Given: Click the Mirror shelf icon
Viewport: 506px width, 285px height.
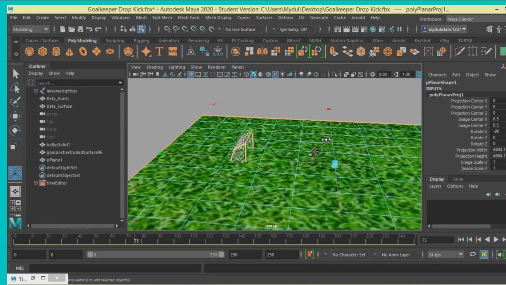Looking at the screenshot, I should (262, 51).
